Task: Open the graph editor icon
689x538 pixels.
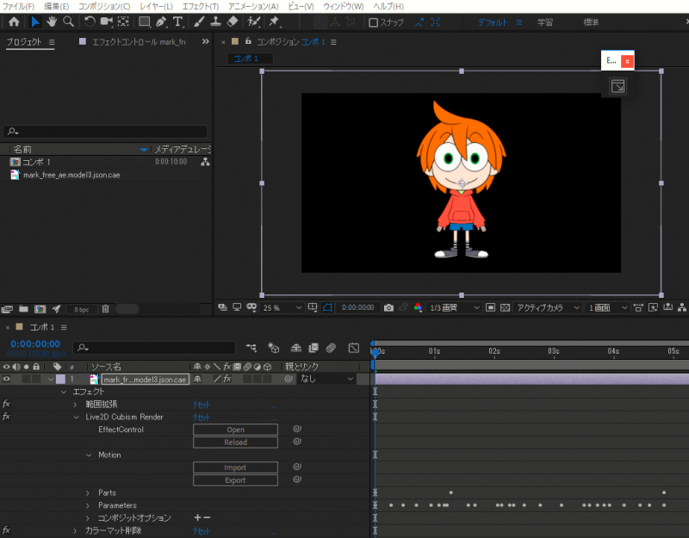Action: point(353,348)
